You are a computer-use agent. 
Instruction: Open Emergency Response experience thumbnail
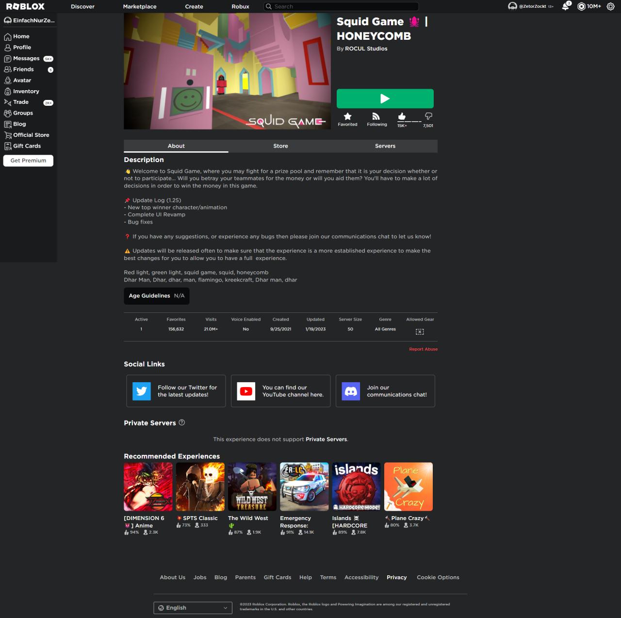pos(304,487)
